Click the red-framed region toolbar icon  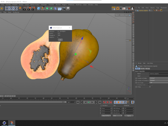[124, 8]
